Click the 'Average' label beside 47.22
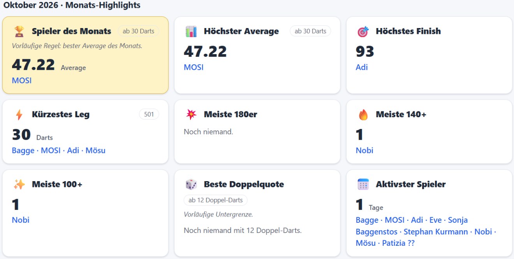This screenshot has height=259, width=514. pyautogui.click(x=73, y=68)
